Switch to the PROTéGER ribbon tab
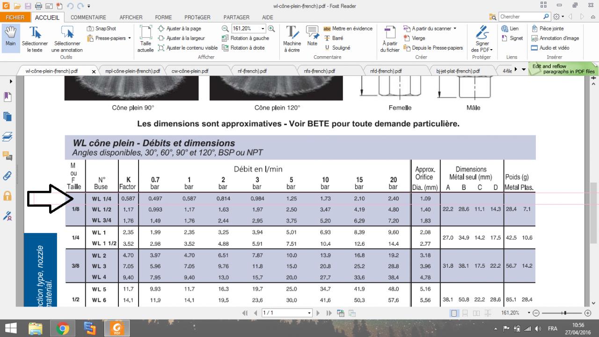Image resolution: width=599 pixels, height=337 pixels. click(x=197, y=17)
